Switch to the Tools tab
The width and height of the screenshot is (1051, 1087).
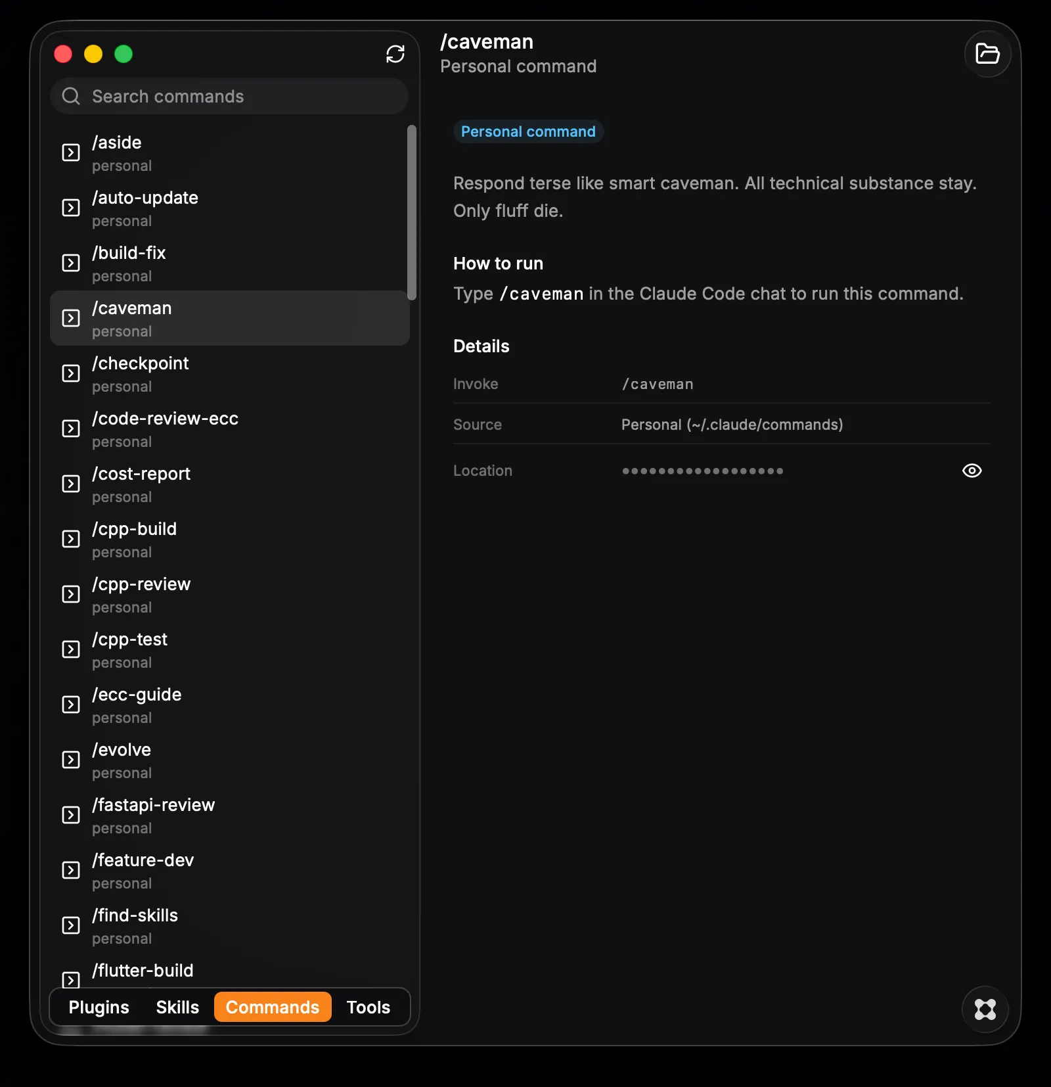[369, 1007]
